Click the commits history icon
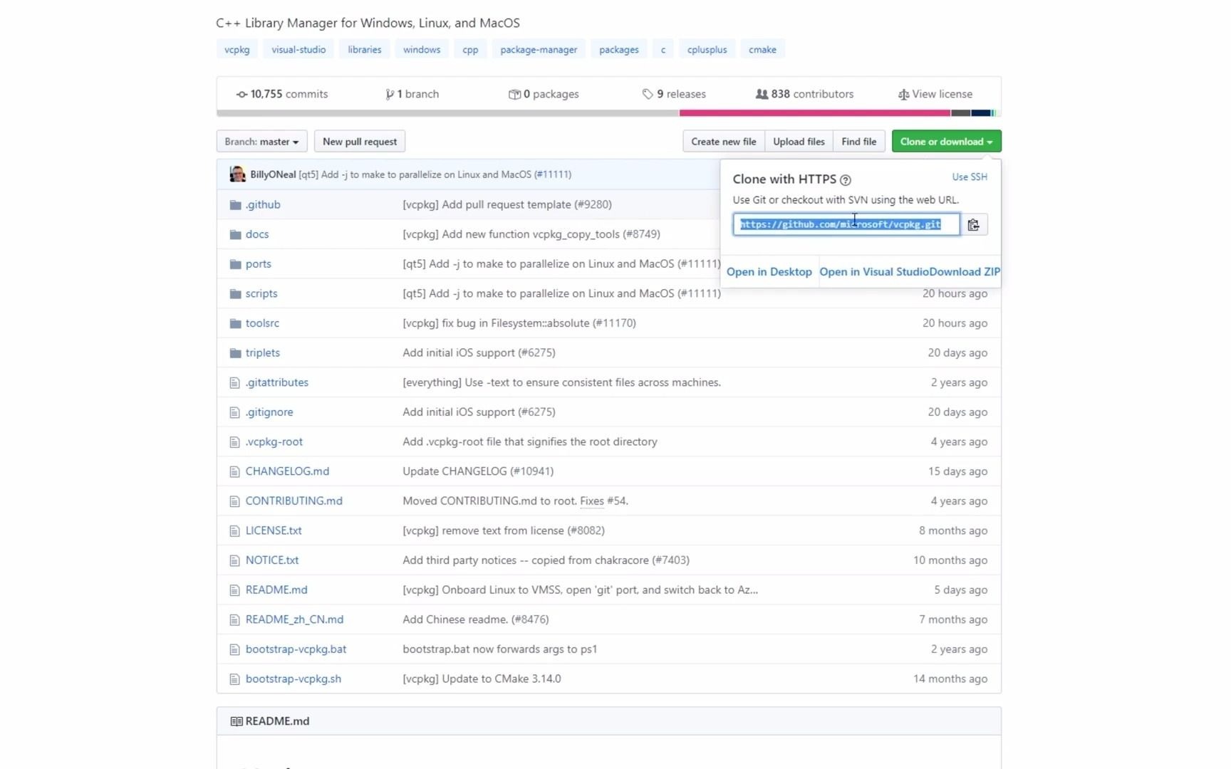Screen dimensions: 1231x769 pos(242,95)
